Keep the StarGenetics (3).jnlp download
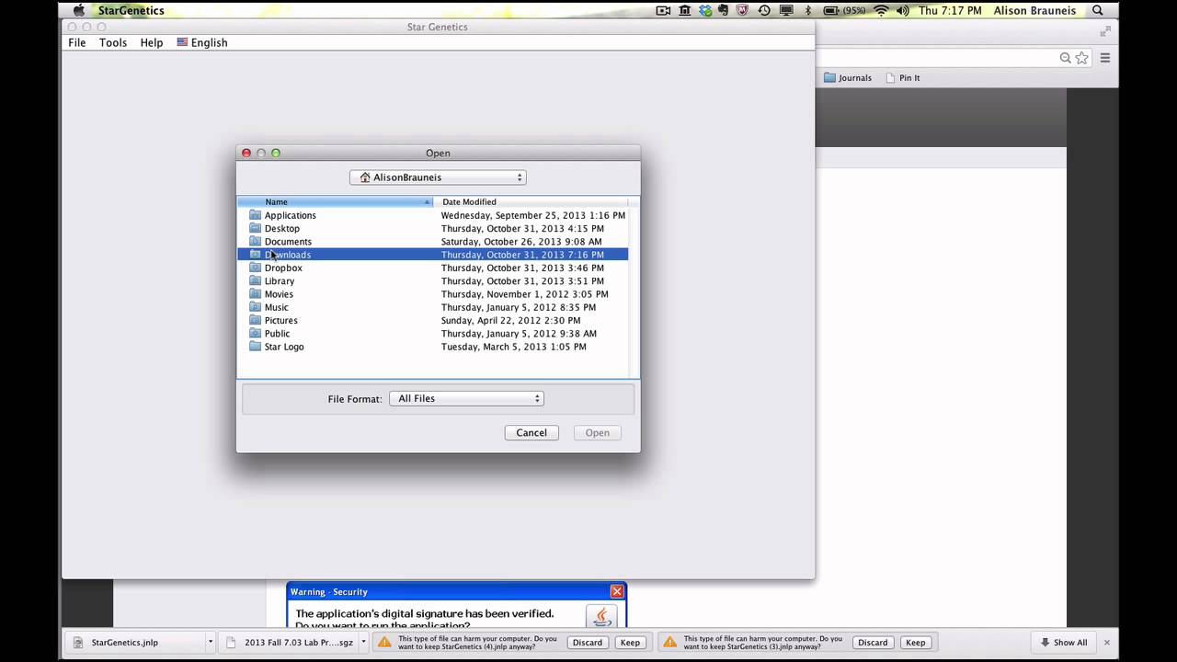This screenshot has width=1177, height=662. (x=915, y=643)
